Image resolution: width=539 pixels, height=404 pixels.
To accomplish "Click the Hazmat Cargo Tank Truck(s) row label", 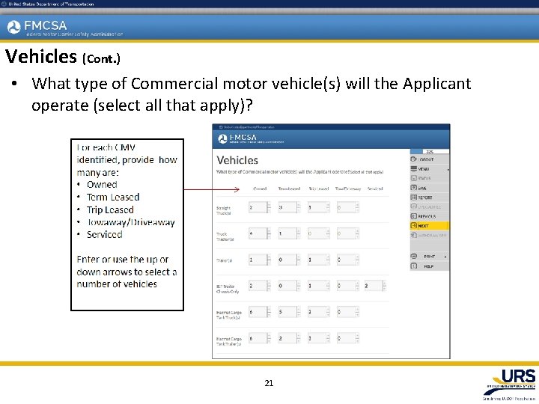I will [228, 315].
